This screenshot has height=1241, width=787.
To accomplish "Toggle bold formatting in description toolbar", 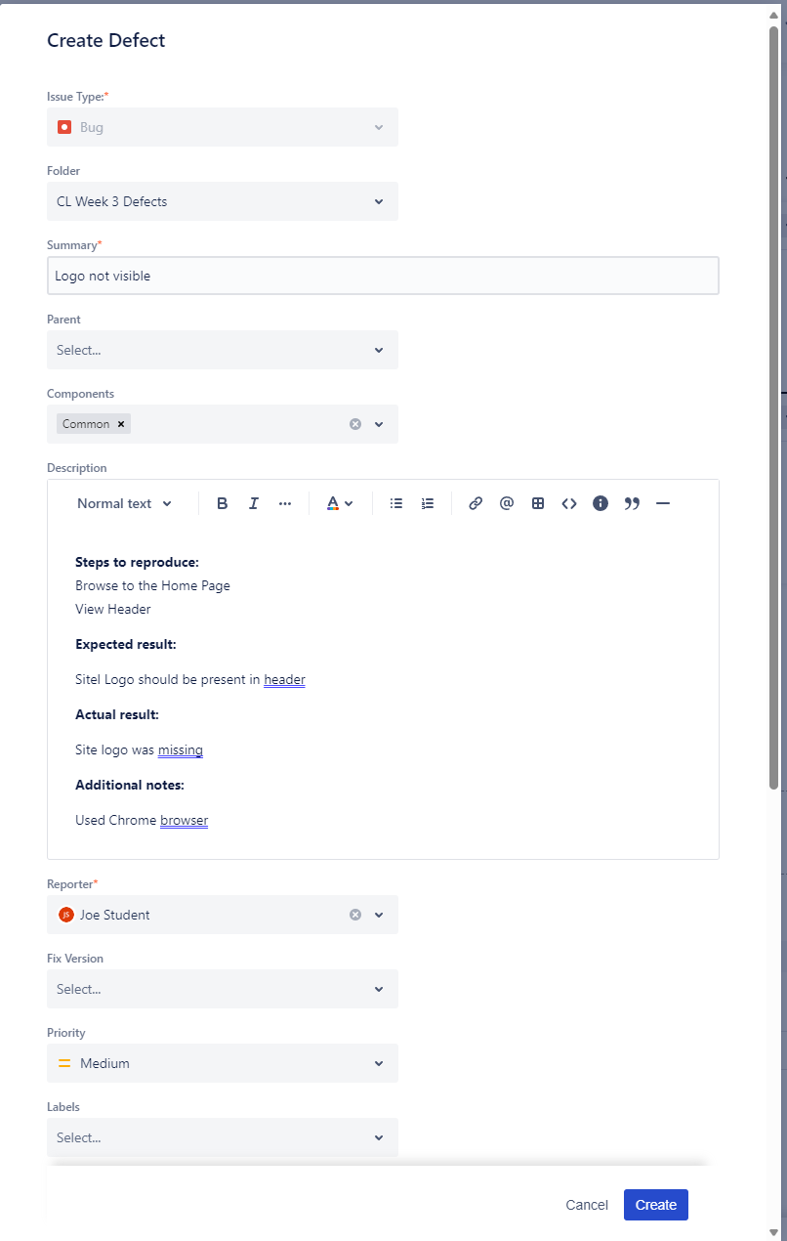I will (223, 503).
